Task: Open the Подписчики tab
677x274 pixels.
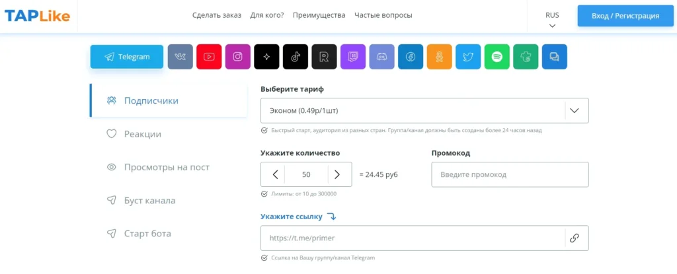Action: click(x=169, y=100)
